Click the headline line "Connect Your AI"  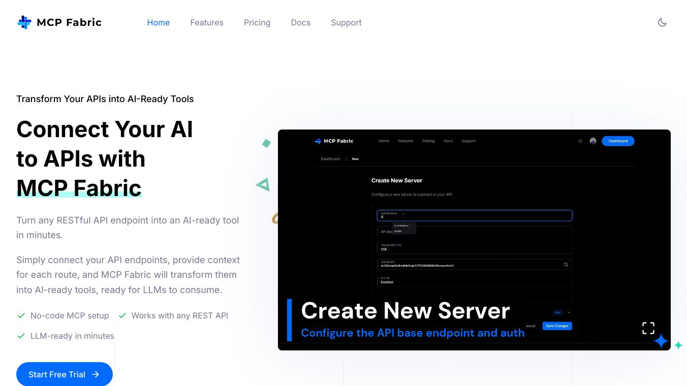(105, 129)
